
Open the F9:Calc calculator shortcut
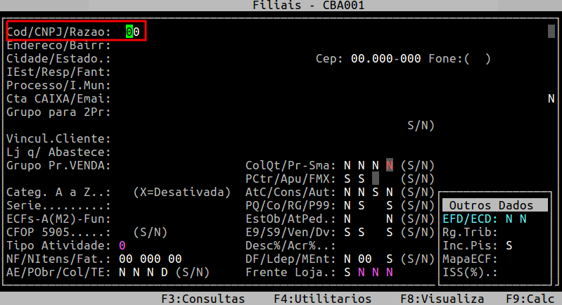coord(530,299)
